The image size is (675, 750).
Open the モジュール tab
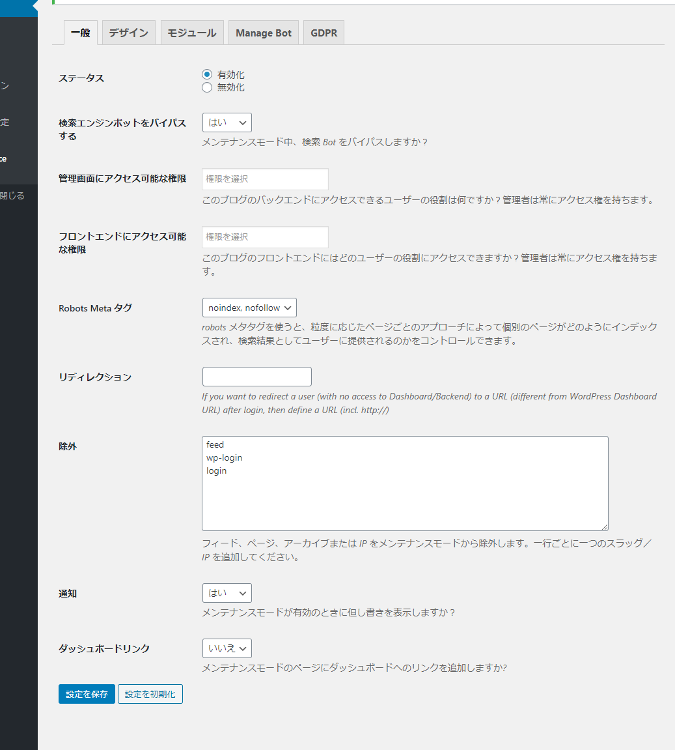192,33
